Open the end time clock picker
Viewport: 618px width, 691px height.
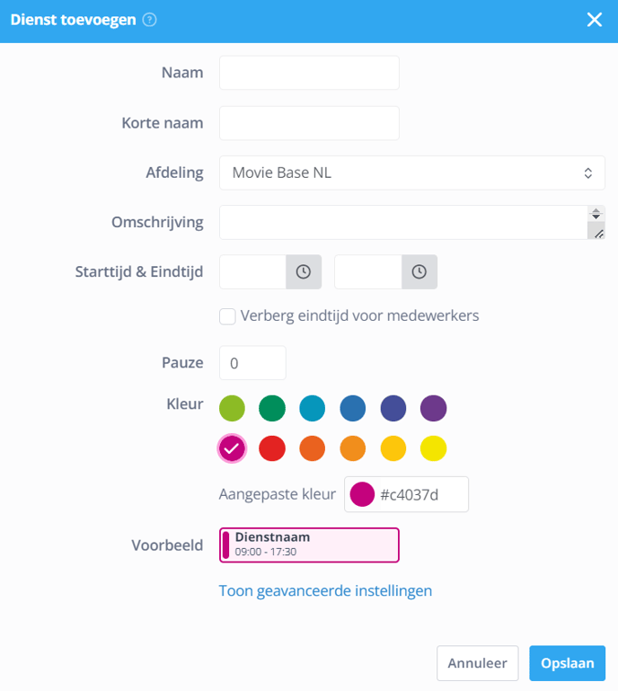coord(419,272)
